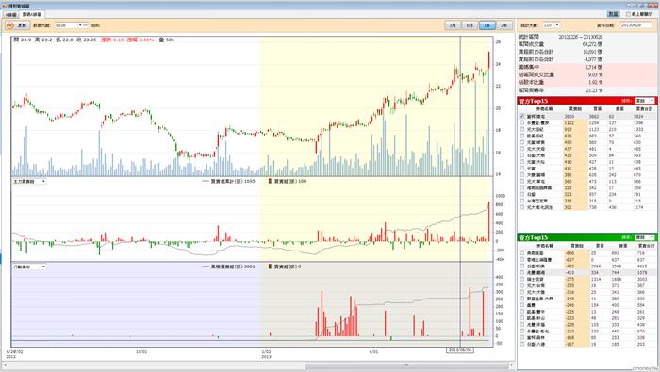Sort buyer table by 買賣合計 column header
Image resolution: width=660 pixels, height=372 pixels.
644,109
